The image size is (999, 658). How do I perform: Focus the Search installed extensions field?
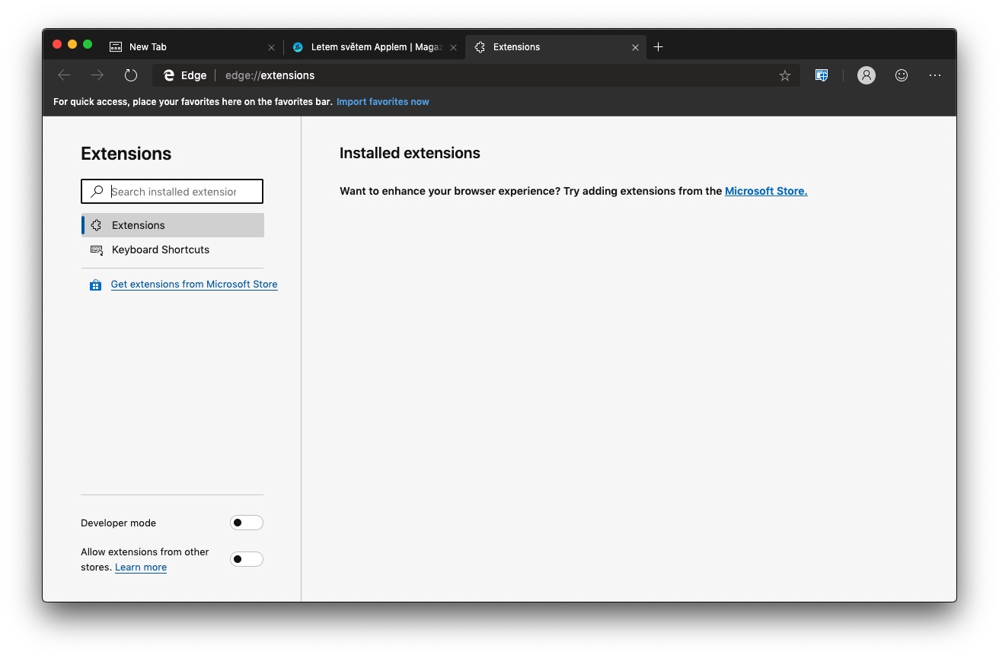(172, 192)
